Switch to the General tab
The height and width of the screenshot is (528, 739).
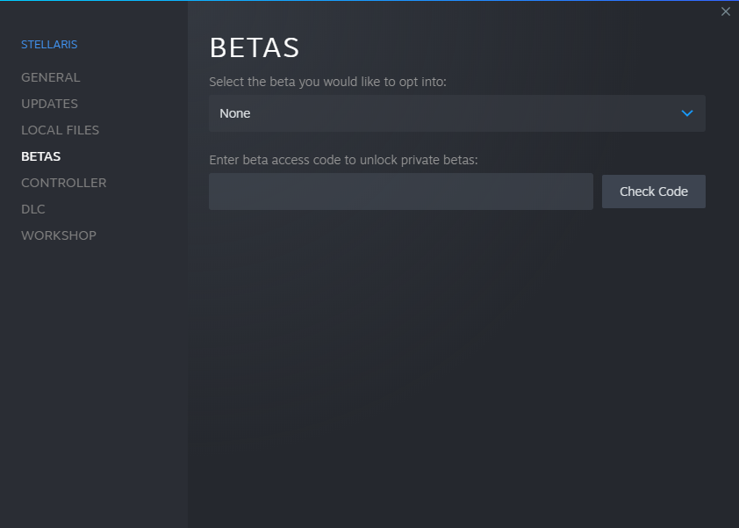coord(50,77)
